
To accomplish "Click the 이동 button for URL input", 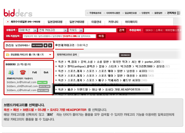I will [x=101, y=36].
